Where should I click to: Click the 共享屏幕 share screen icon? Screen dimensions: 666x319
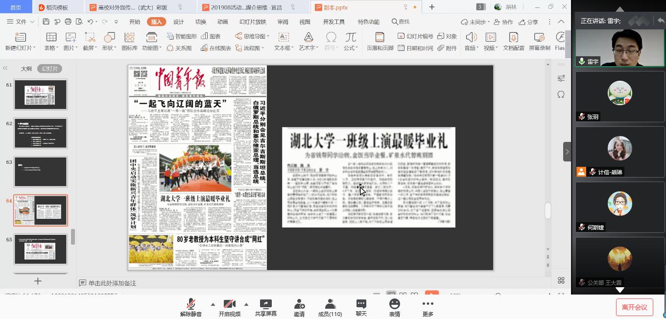[x=265, y=304]
